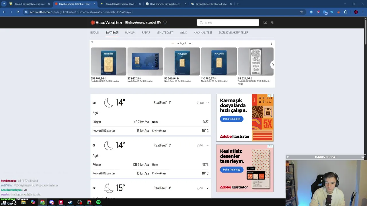Image resolution: width=367 pixels, height=206 pixels.
Task: Click the nadirgold.com ad link
Action: (184, 43)
